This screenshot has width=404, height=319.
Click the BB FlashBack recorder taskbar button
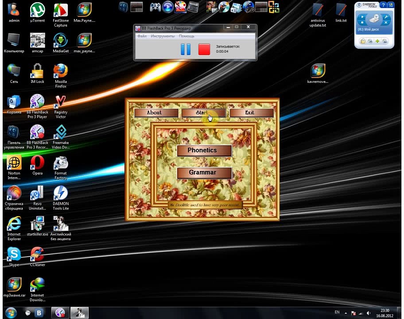(60, 313)
